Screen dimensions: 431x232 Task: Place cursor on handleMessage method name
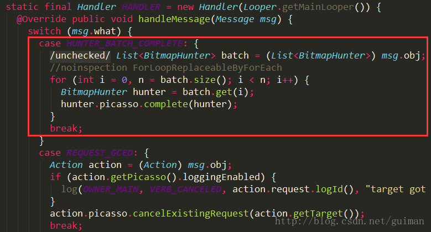174,19
